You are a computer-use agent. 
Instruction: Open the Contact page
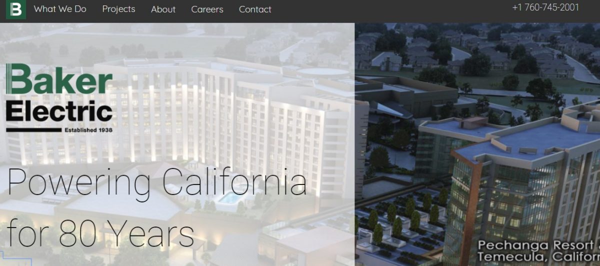tap(255, 9)
